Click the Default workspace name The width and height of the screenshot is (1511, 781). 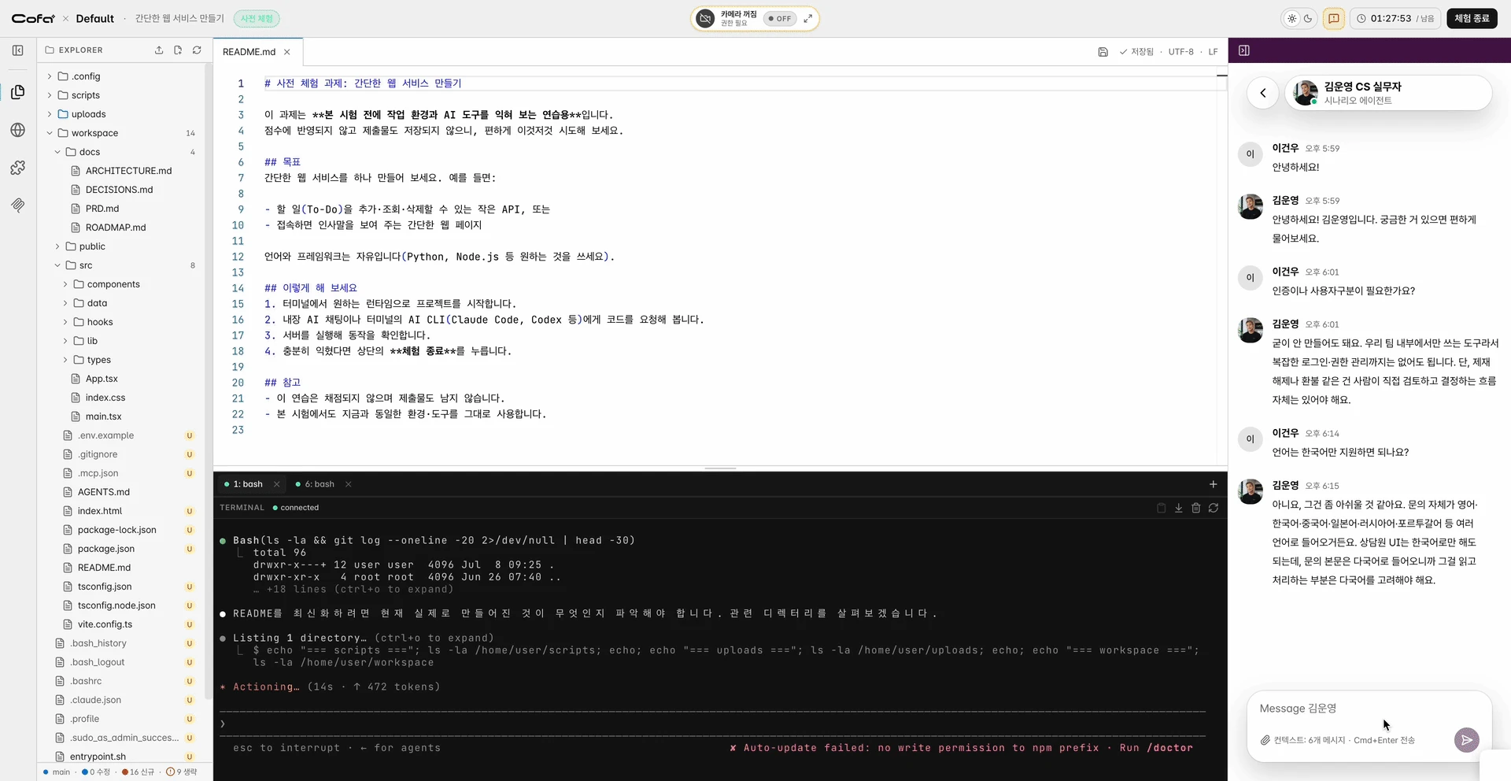(x=95, y=19)
